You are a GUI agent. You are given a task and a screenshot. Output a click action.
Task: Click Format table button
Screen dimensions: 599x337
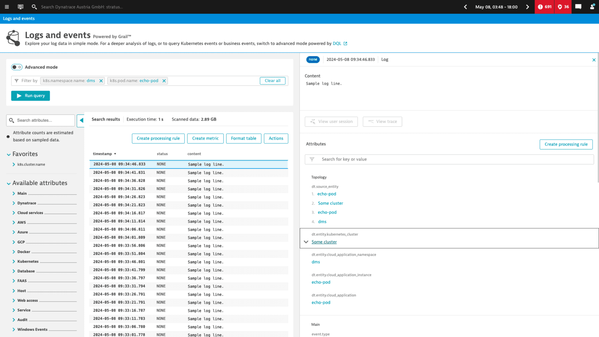pyautogui.click(x=244, y=139)
